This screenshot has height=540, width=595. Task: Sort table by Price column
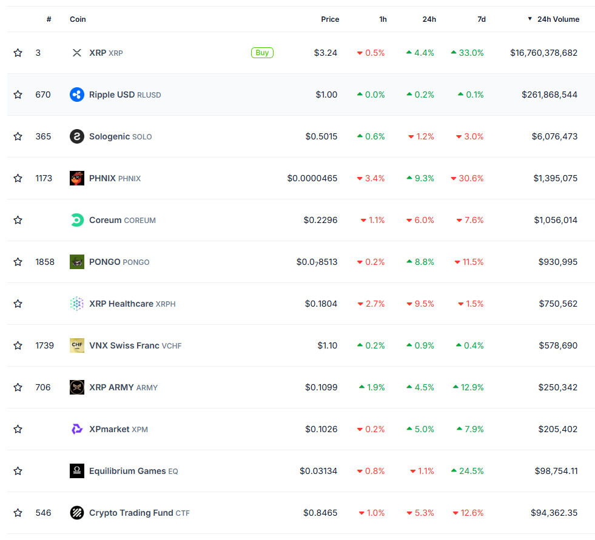(330, 19)
